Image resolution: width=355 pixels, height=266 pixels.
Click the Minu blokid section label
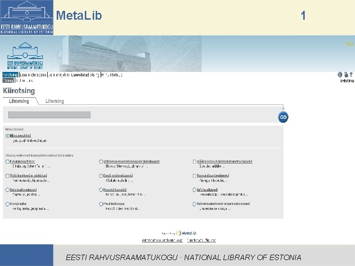(14, 130)
